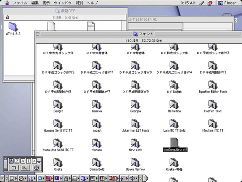Viewport: 242px width, 182px height.
Task: Open the ファイル menu
Action: click(20, 3)
